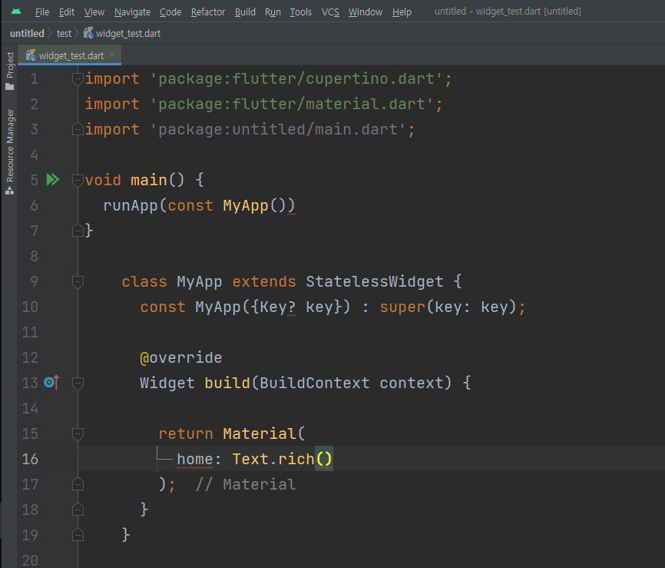
Task: Run main with the green gutter arrow
Action: tap(52, 180)
